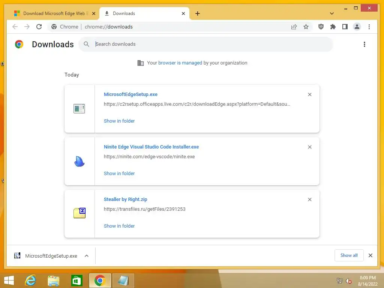Screen dimensions: 384x288
Task: Click the search magnifier icon in Downloads
Action: tap(86, 44)
